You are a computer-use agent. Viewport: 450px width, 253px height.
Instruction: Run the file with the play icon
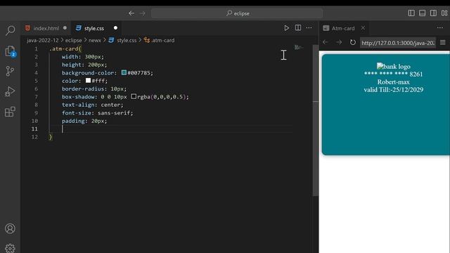(286, 28)
